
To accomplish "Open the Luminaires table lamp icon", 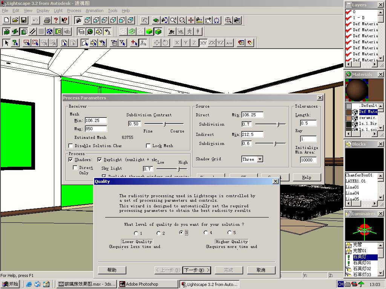I will pos(107,32).
